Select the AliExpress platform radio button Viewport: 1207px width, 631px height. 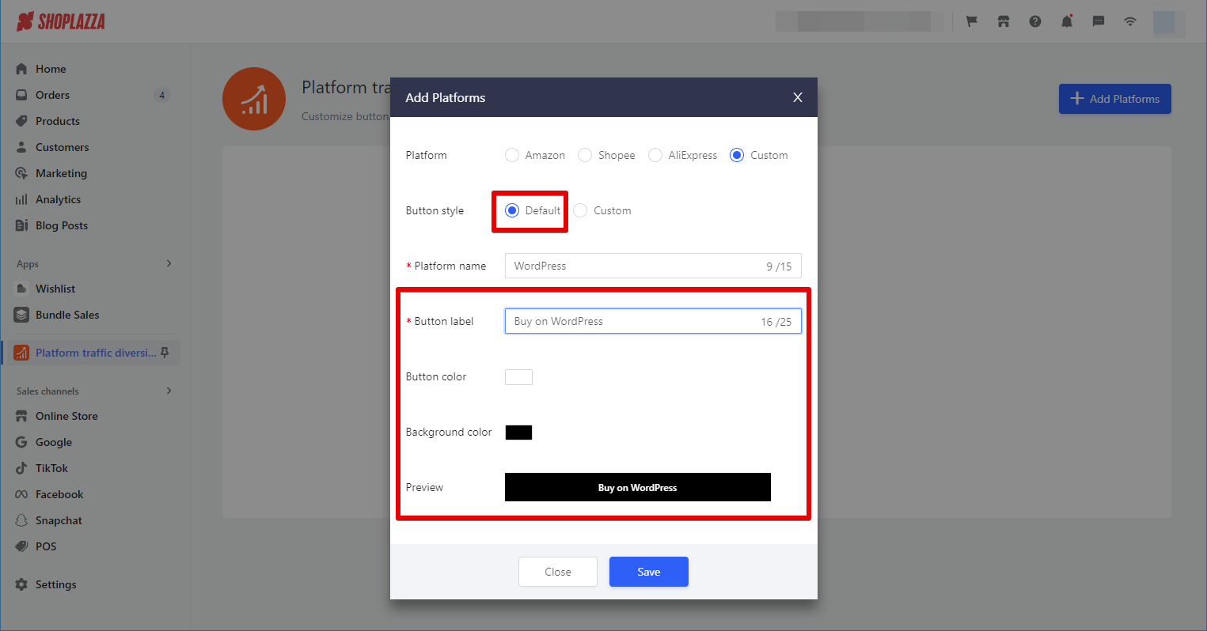(655, 155)
